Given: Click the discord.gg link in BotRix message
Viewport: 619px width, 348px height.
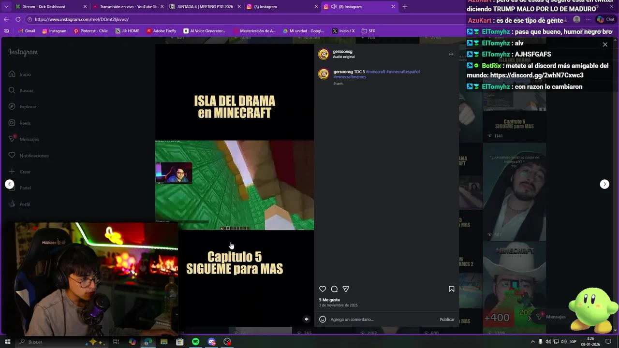Looking at the screenshot, I should (x=537, y=75).
